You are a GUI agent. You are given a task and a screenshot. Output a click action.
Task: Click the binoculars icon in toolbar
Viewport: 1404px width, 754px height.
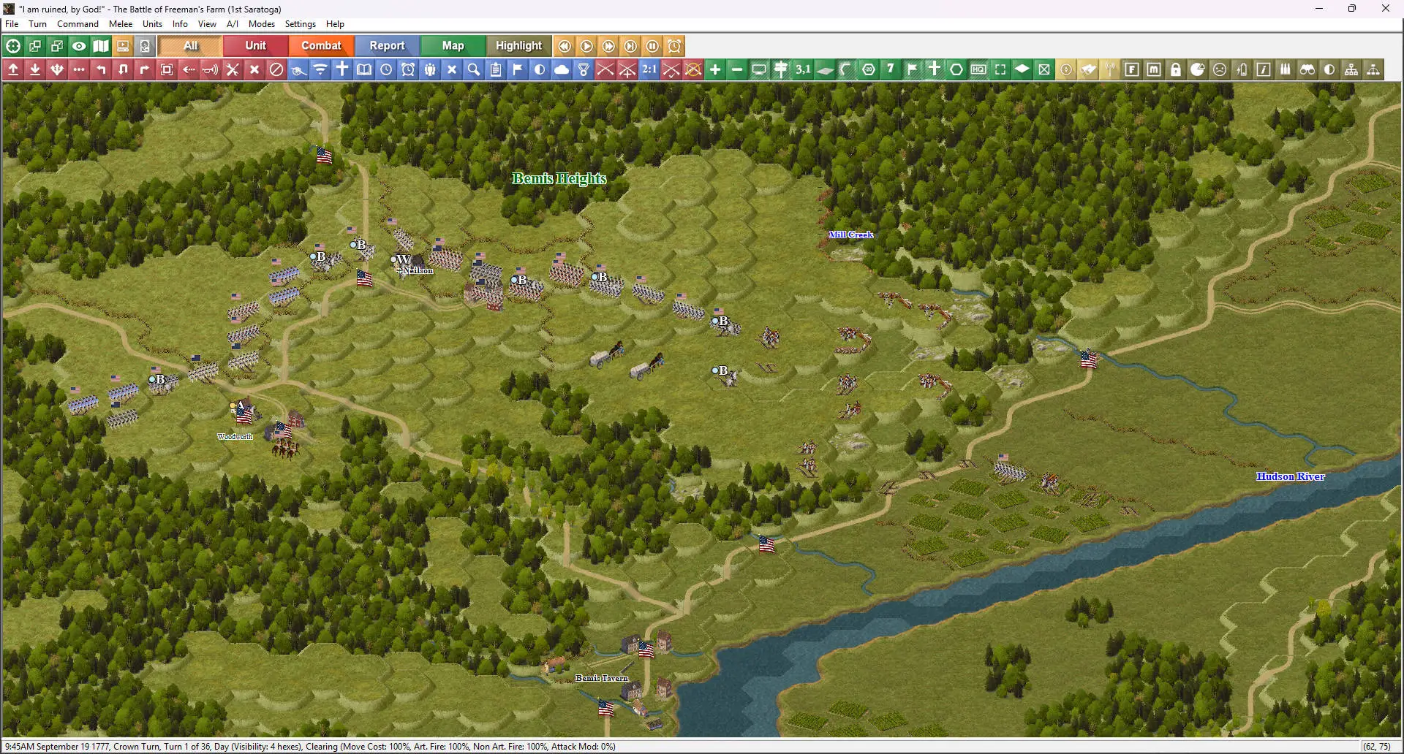[1307, 69]
